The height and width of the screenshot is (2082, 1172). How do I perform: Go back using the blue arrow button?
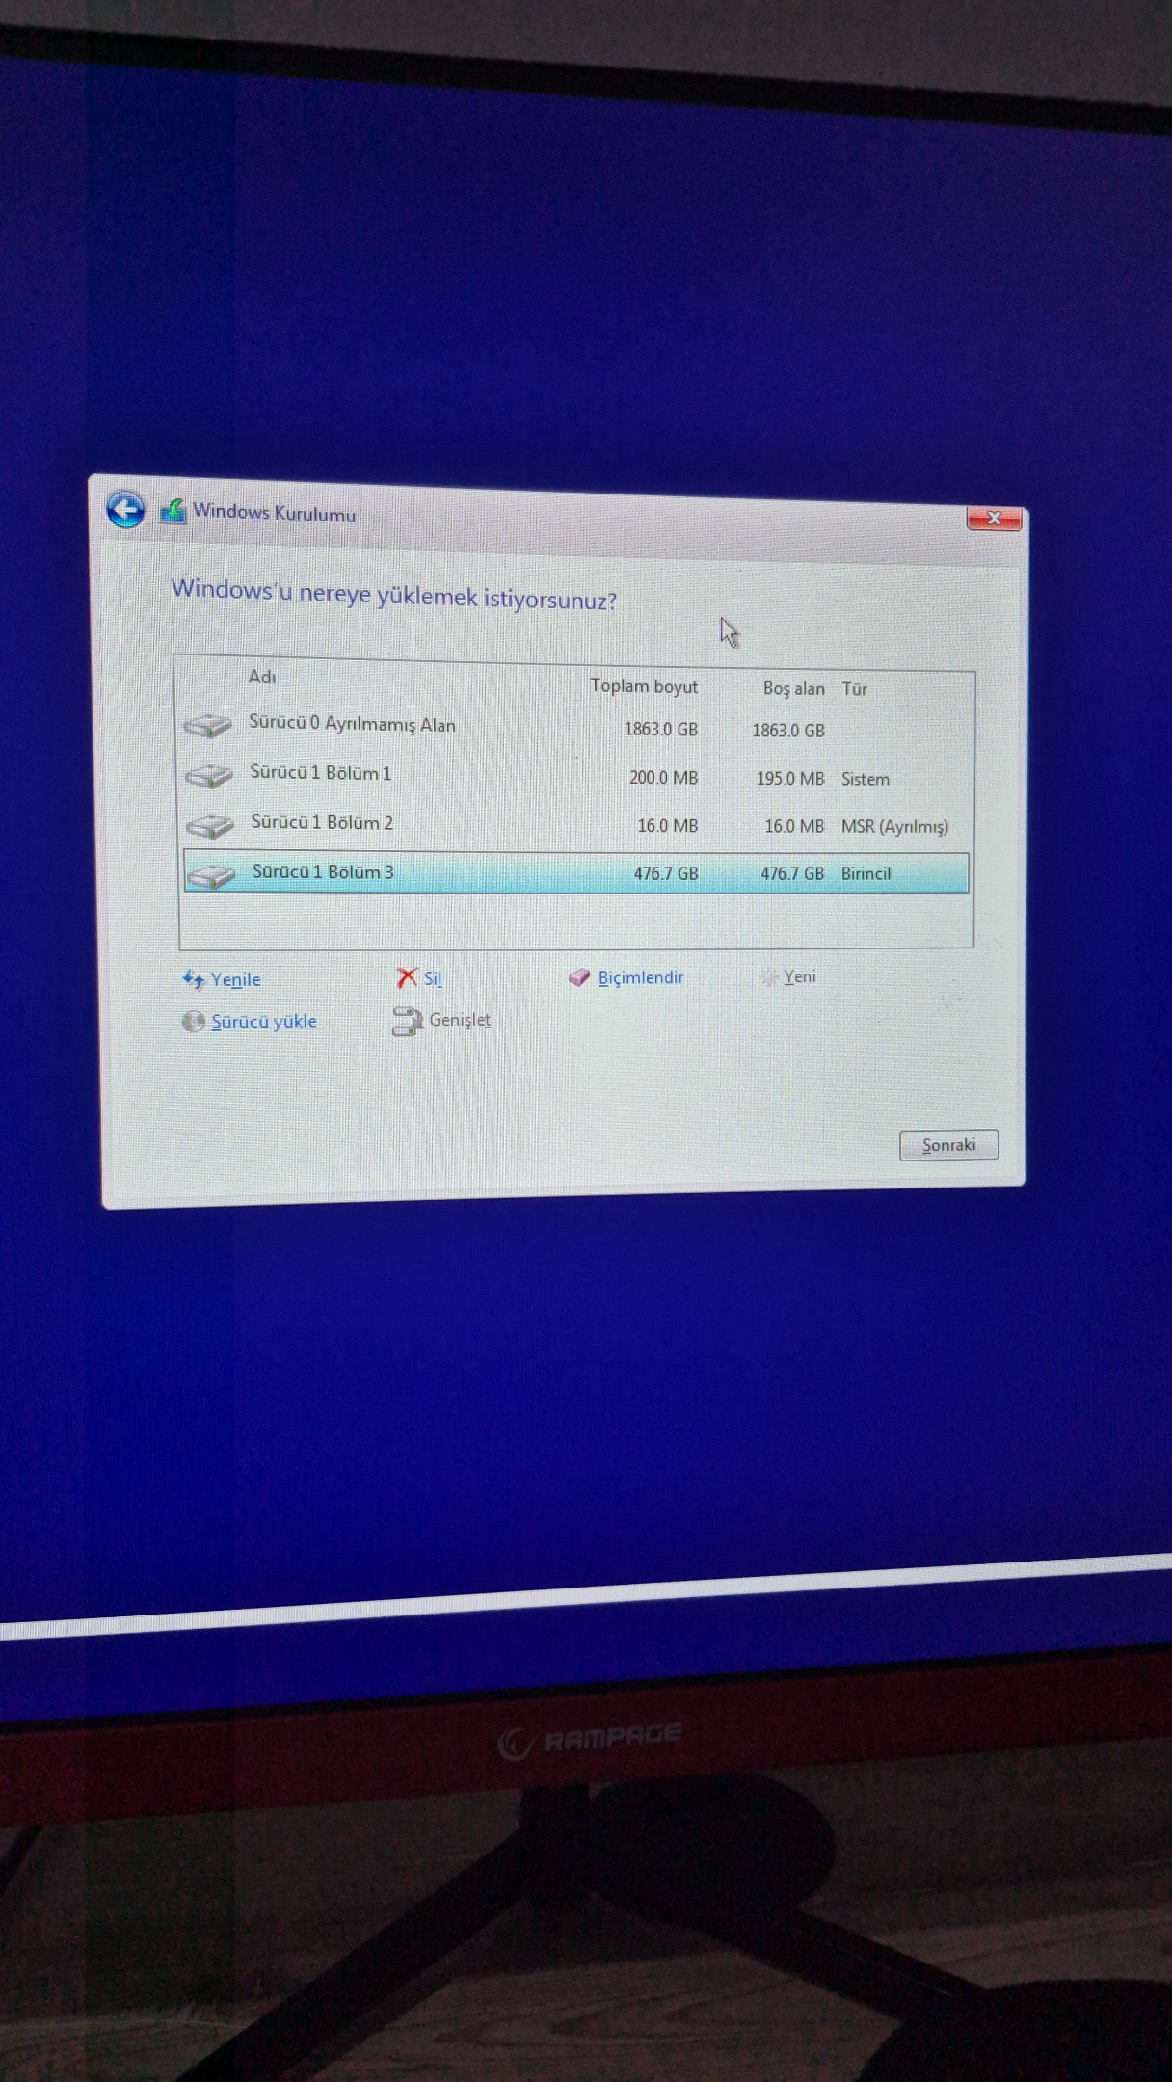tap(125, 509)
